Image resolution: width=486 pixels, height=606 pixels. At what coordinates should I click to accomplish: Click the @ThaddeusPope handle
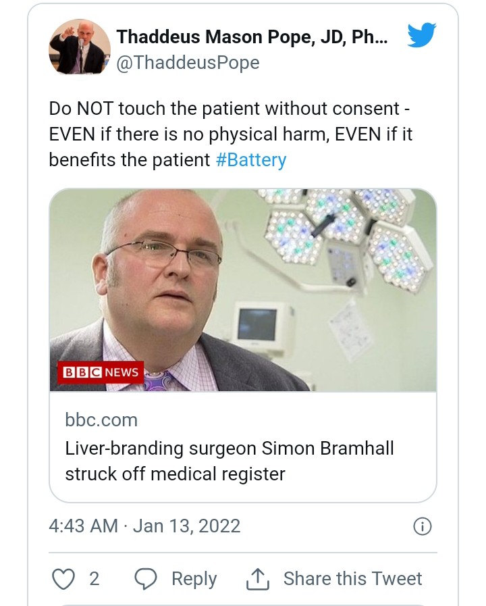click(188, 63)
